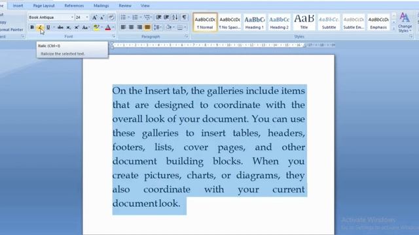Switch to Mailings tab
The image size is (419, 235).
point(101,6)
